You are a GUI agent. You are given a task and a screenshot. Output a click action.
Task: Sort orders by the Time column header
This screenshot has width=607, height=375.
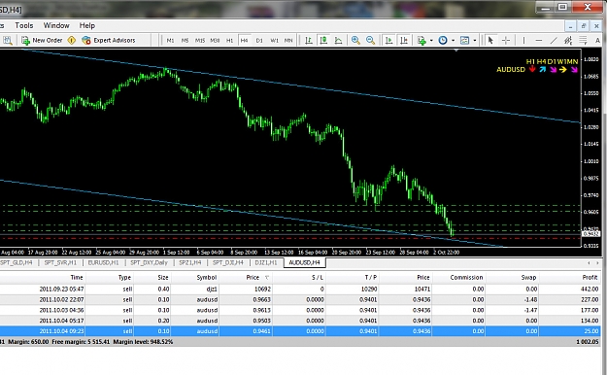click(x=77, y=278)
